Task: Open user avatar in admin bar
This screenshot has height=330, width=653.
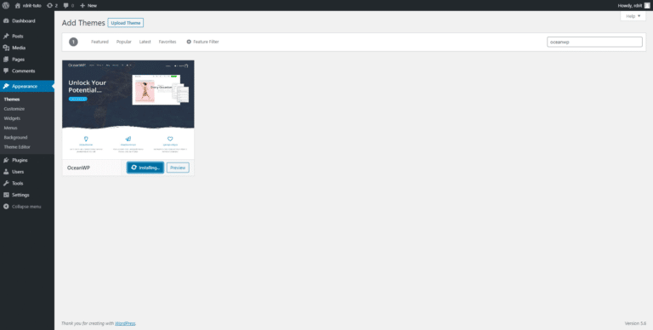Action: coord(647,5)
